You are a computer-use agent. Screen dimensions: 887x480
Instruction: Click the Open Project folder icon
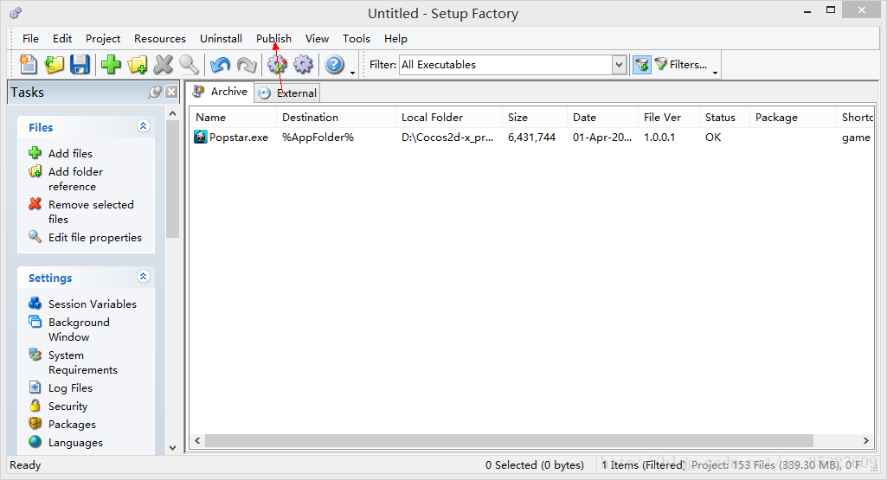[x=55, y=65]
